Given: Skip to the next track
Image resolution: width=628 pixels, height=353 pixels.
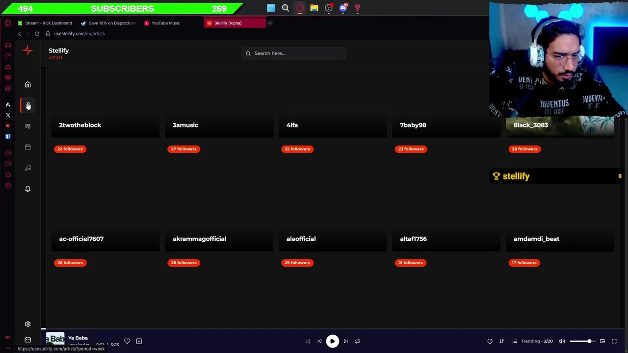Looking at the screenshot, I should [x=345, y=341].
